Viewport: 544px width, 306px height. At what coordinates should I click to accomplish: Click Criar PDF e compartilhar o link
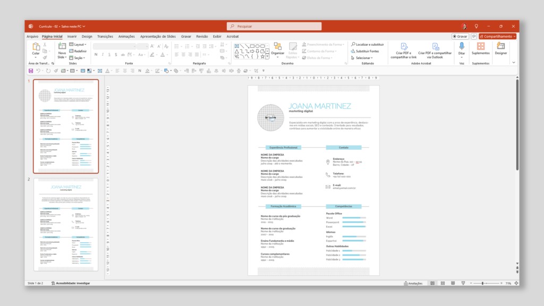click(x=404, y=52)
